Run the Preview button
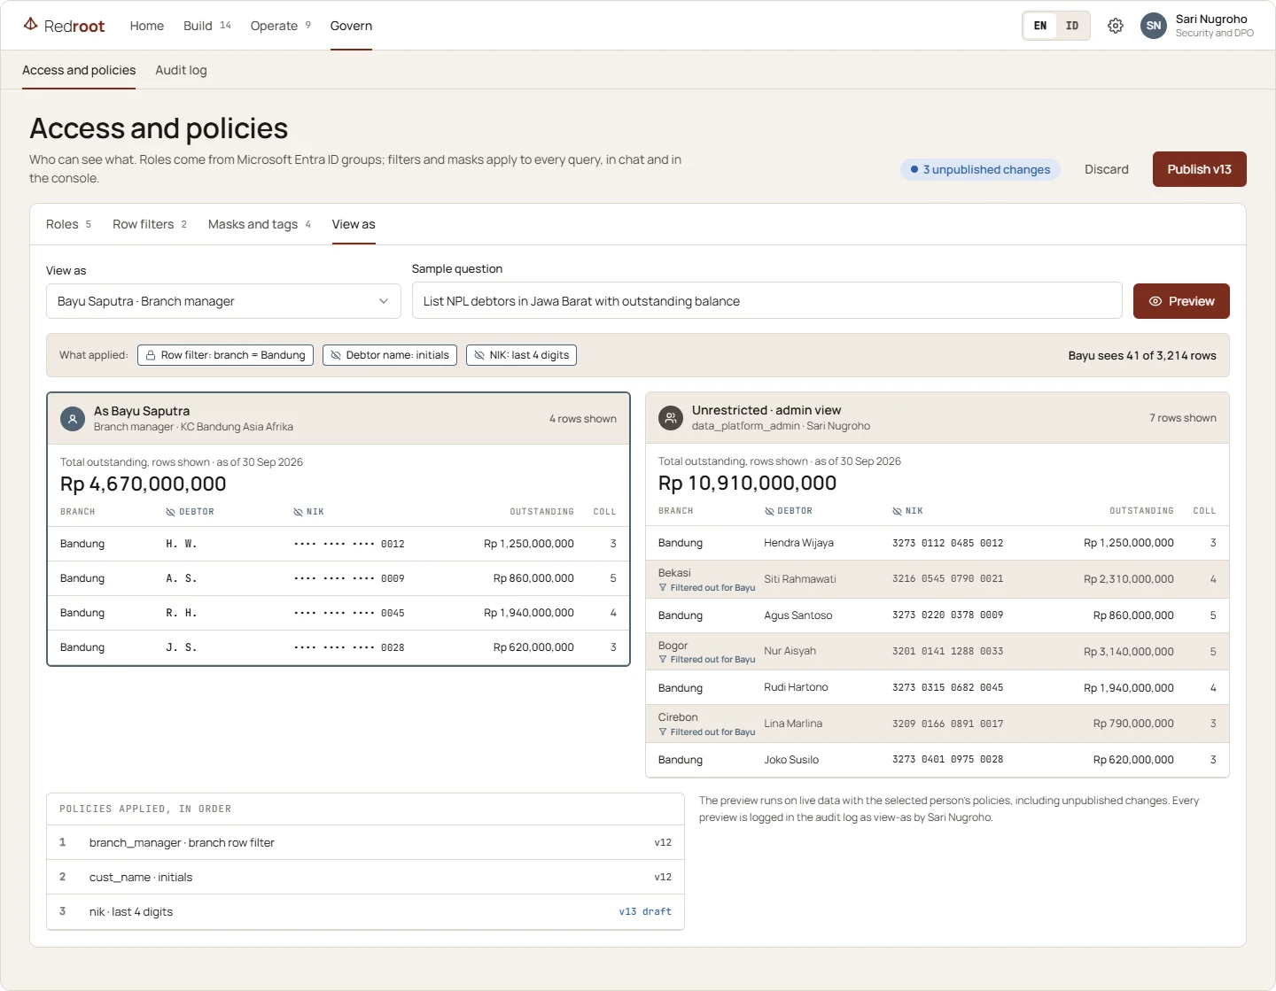The width and height of the screenshot is (1276, 991). [1181, 301]
